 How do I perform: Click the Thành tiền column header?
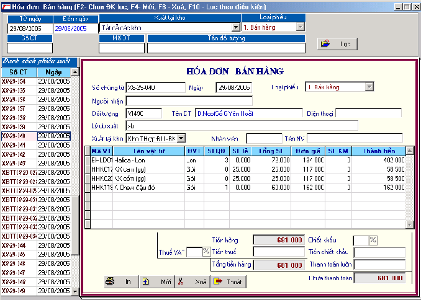379,151
